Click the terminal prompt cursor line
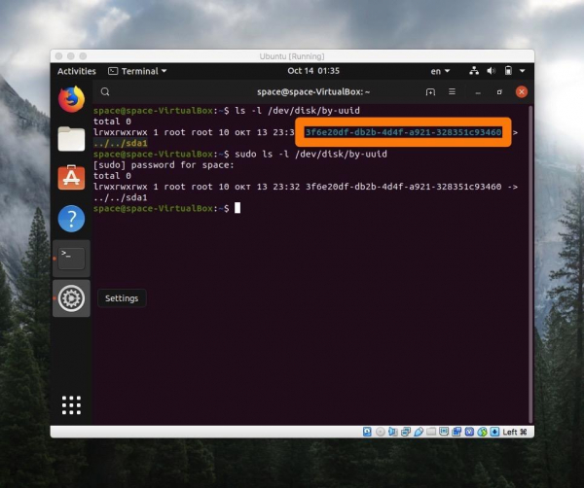 tap(166, 208)
